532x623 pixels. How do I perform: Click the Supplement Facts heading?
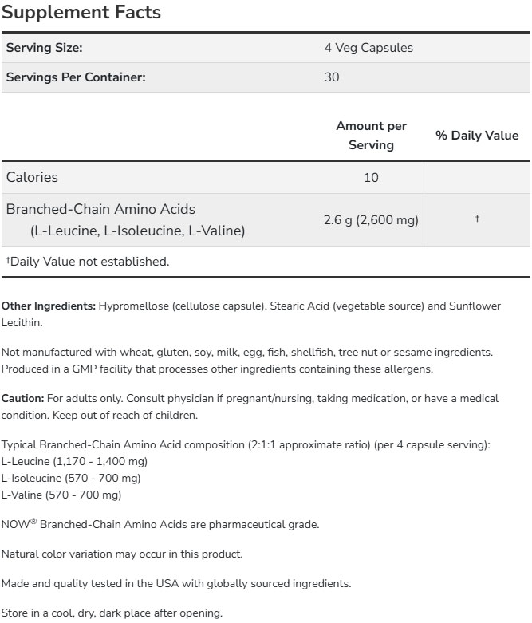(81, 12)
